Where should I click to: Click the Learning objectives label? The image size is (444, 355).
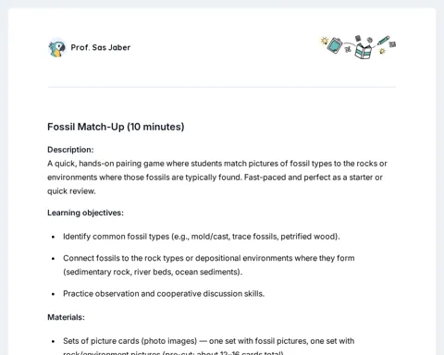click(85, 213)
